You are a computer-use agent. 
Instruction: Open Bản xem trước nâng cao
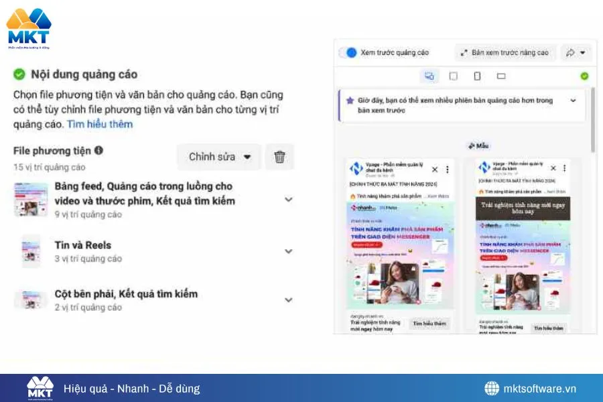506,52
